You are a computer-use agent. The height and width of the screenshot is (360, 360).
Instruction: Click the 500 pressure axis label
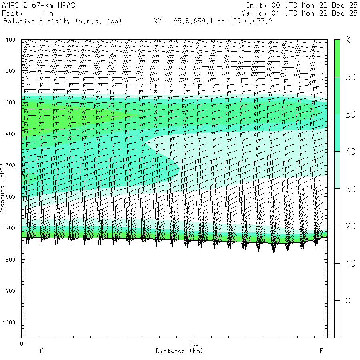coord(10,165)
